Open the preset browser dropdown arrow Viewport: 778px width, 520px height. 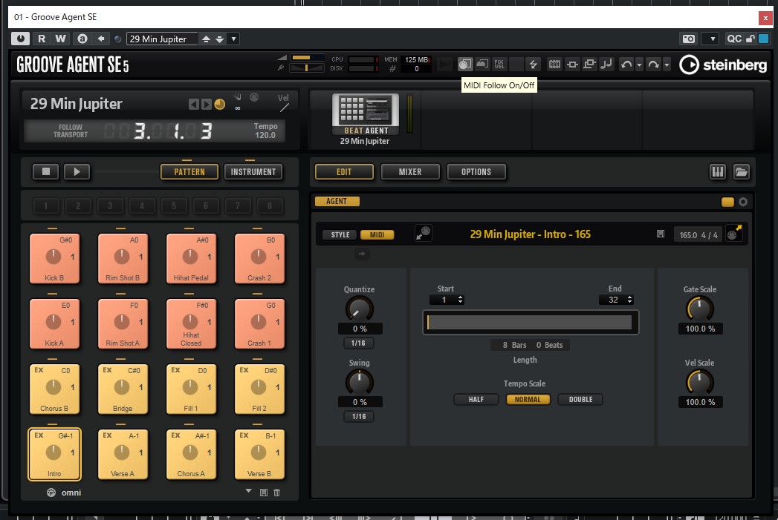(x=234, y=39)
